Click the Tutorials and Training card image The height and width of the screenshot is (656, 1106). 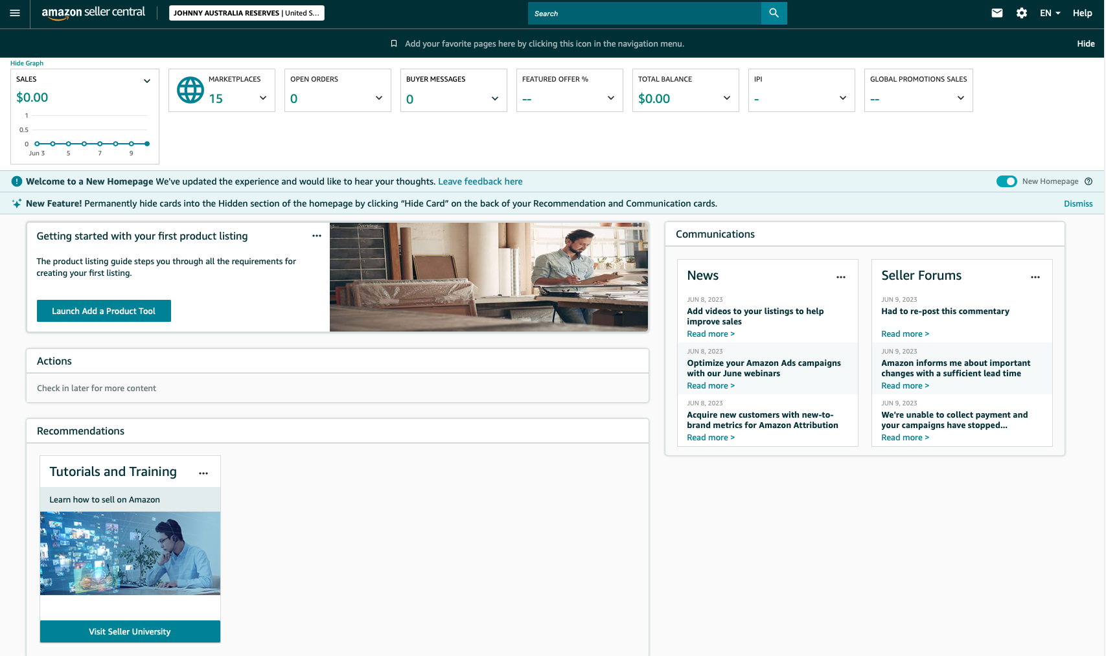point(130,553)
